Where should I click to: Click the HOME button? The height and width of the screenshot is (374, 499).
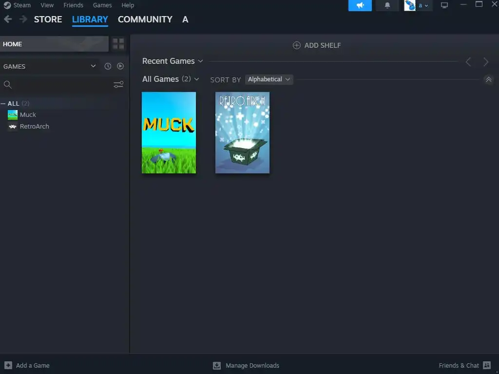pos(54,44)
